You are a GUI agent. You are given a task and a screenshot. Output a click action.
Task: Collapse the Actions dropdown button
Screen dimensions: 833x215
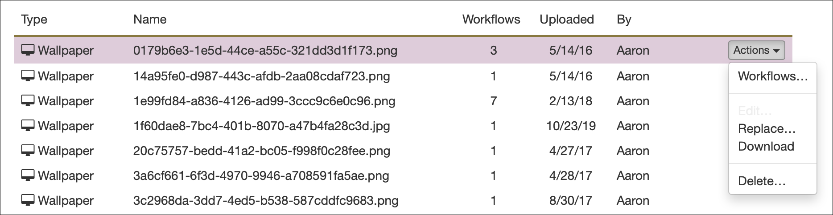pos(756,50)
